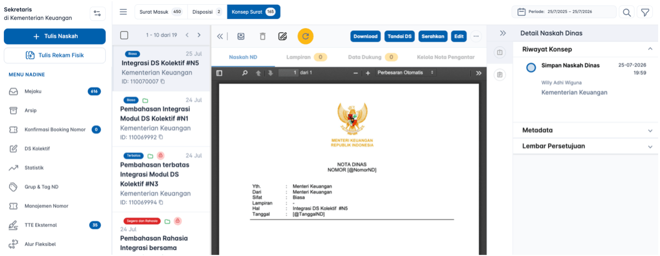Click the Serahkan button
660x256 pixels.
point(433,36)
